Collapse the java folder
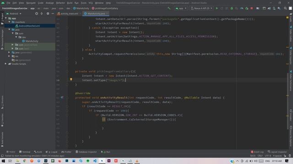Image resolution: width=293 pixels, height=164 pixels. pos(9,30)
